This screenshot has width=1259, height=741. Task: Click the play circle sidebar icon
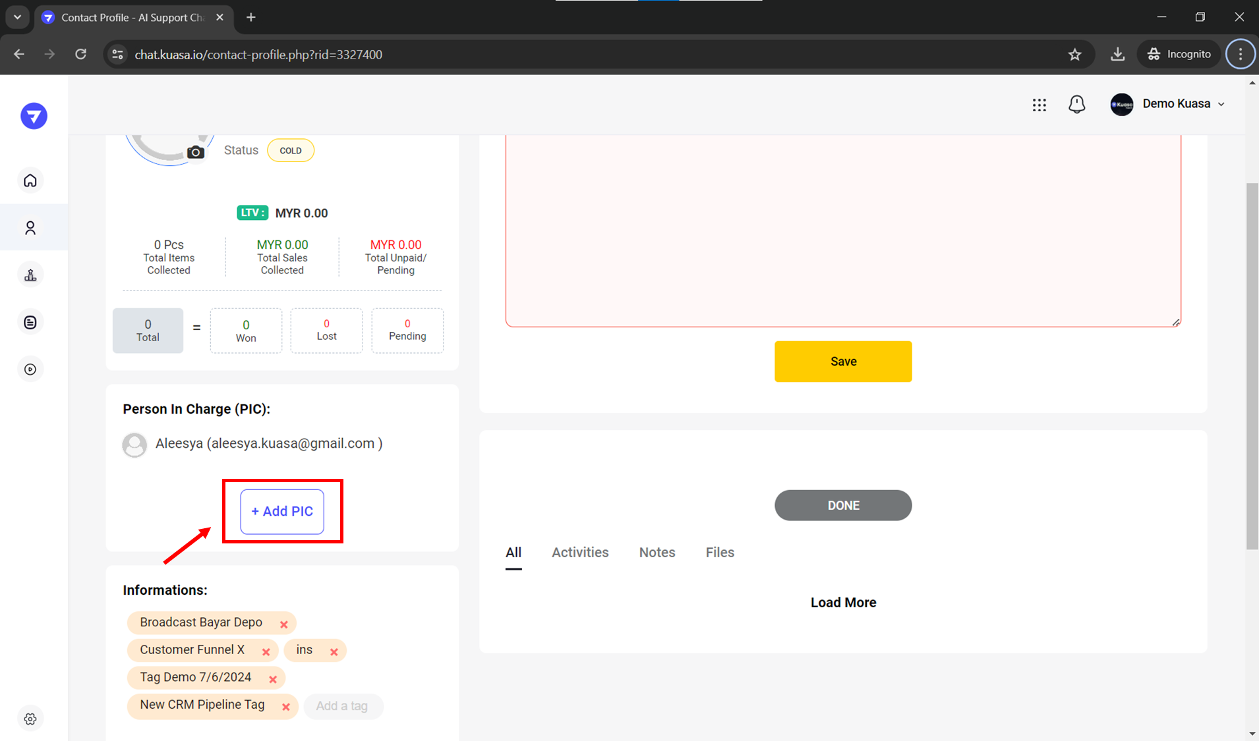30,370
